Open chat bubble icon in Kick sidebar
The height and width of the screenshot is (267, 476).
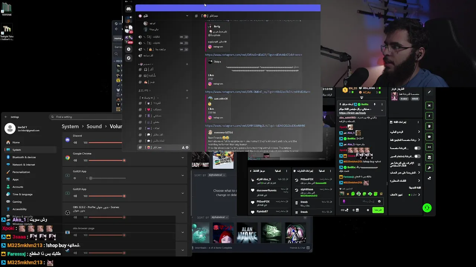coord(429,136)
